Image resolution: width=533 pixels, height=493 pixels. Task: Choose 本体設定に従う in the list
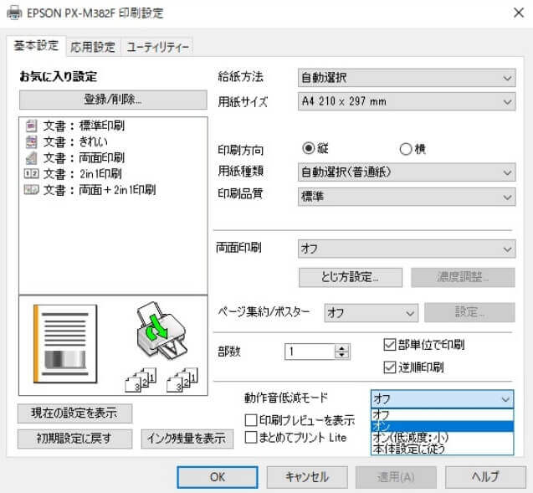[x=443, y=449]
